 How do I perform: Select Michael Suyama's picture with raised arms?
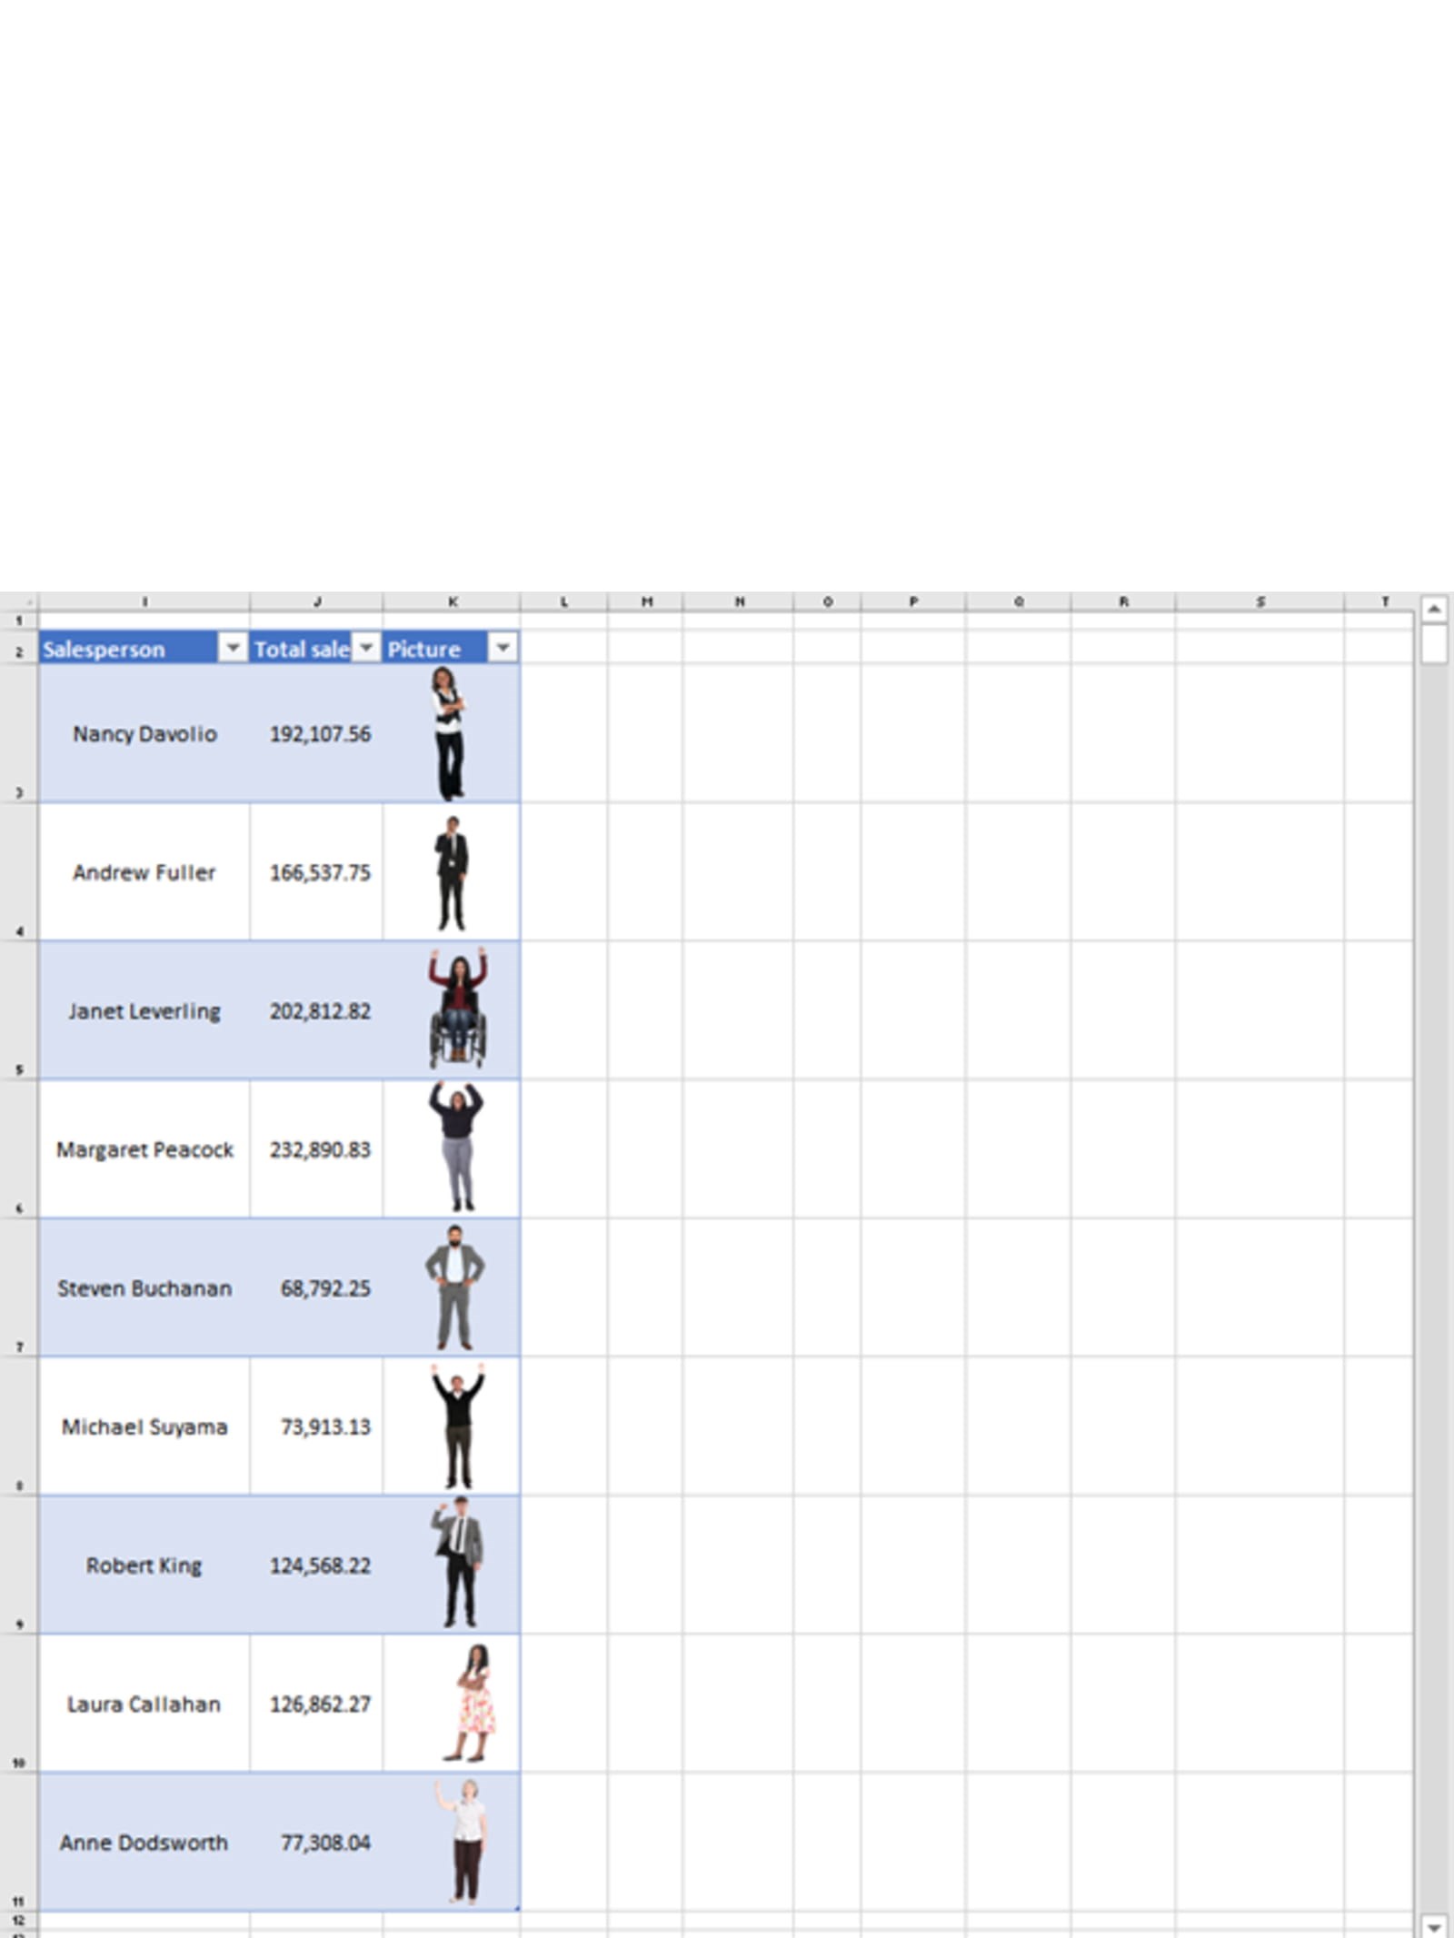458,1426
